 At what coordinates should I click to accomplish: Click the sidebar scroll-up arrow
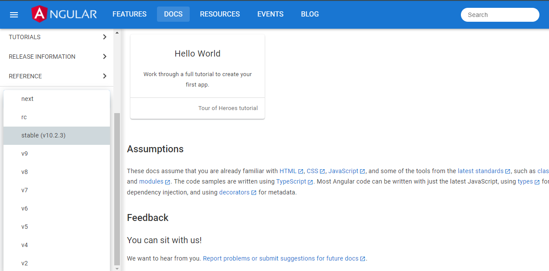(116, 32)
